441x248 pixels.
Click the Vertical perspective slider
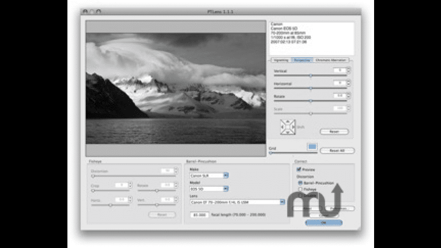[311, 75]
